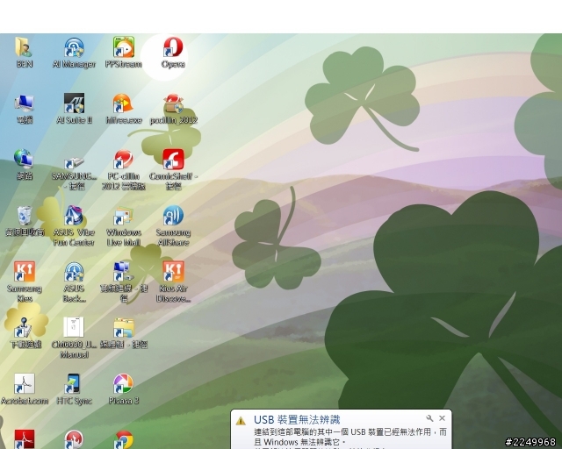Select the pcillin_2012 installer icon
The width and height of the screenshot is (562, 449).
pyautogui.click(x=174, y=103)
